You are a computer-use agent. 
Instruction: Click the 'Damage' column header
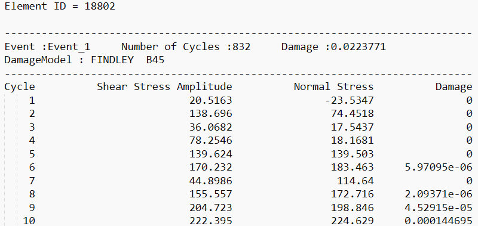pyautogui.click(x=454, y=87)
